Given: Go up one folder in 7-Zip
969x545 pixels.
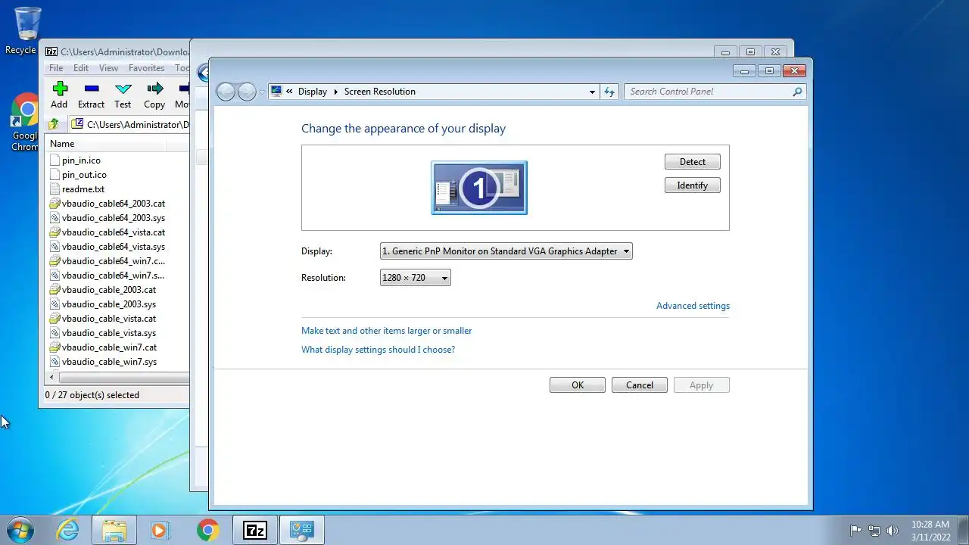Looking at the screenshot, I should (x=54, y=124).
